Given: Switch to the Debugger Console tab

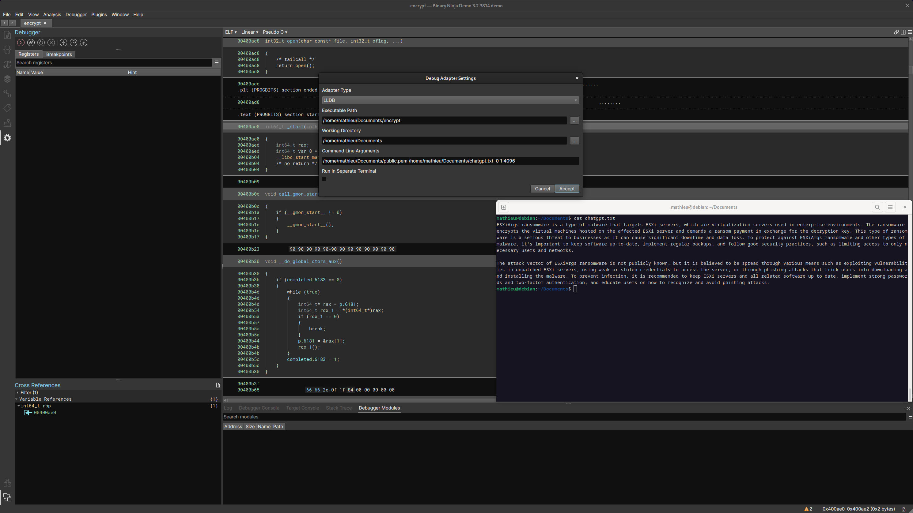Looking at the screenshot, I should (259, 408).
